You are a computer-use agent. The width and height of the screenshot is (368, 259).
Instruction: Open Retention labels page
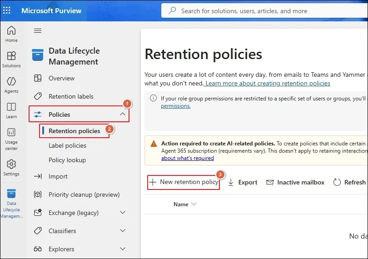[71, 96]
